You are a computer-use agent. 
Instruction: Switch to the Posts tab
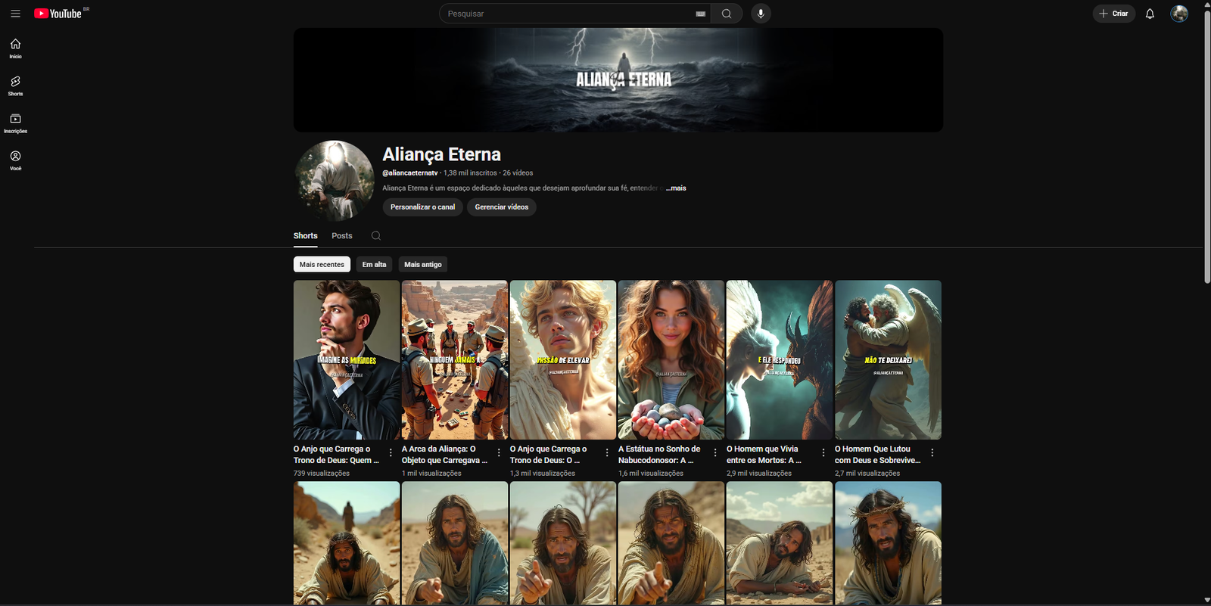(x=342, y=236)
